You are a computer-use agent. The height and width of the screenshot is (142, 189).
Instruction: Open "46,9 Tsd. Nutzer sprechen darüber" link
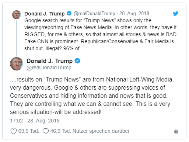(90, 131)
